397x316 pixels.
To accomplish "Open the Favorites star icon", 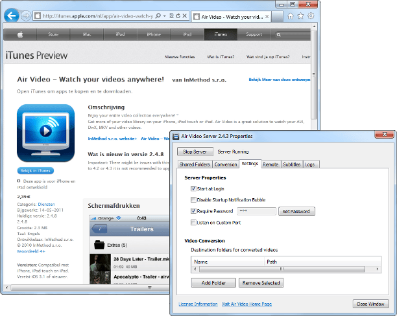I will [300, 16].
